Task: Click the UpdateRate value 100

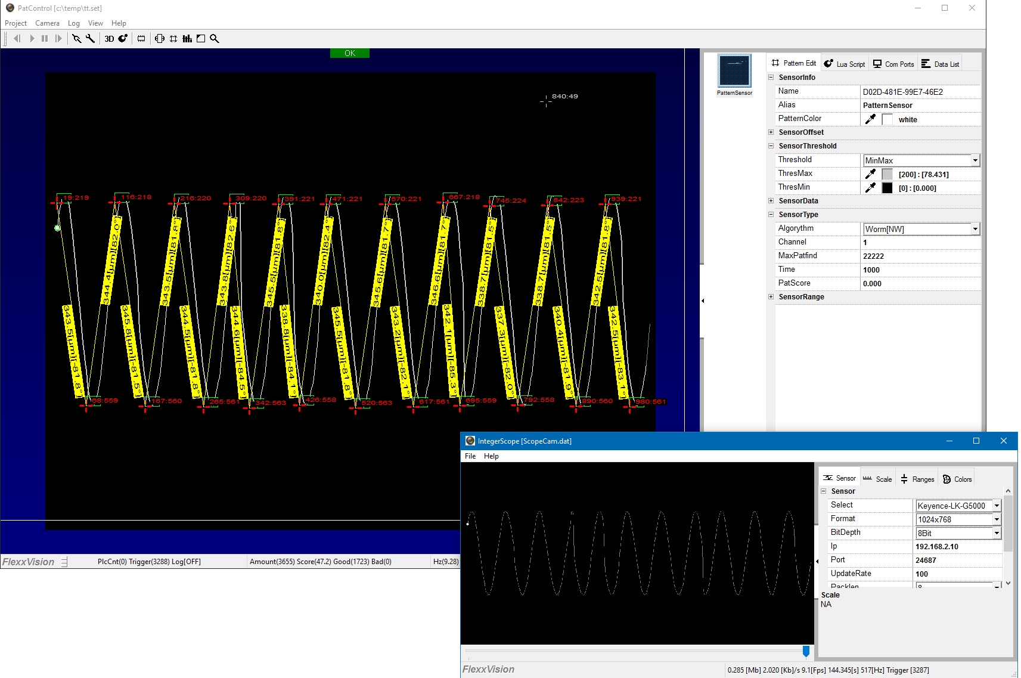Action: pos(921,574)
